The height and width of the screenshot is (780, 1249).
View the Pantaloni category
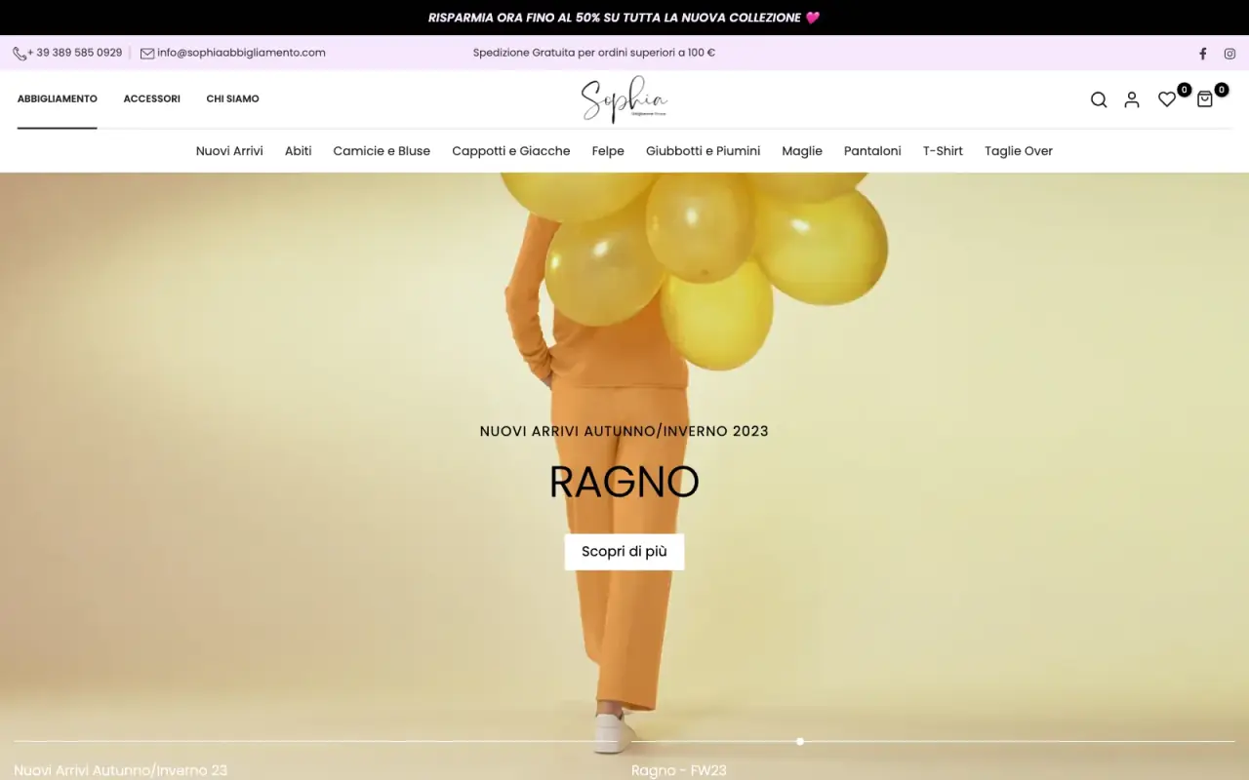pyautogui.click(x=872, y=151)
